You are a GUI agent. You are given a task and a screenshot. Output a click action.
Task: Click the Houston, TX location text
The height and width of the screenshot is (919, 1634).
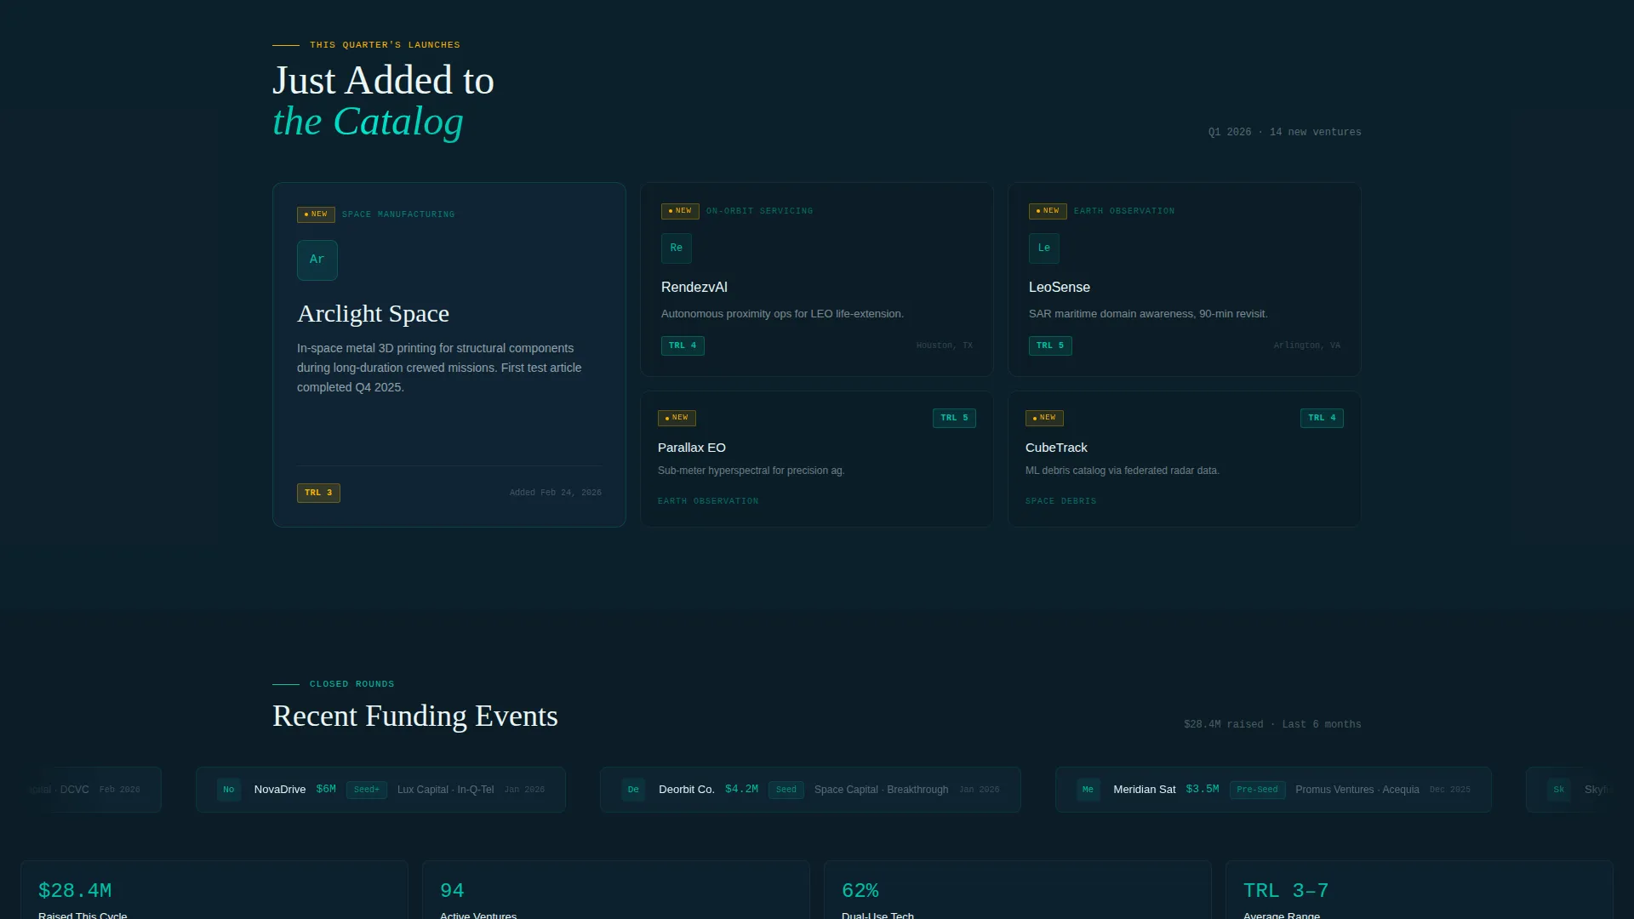(945, 345)
